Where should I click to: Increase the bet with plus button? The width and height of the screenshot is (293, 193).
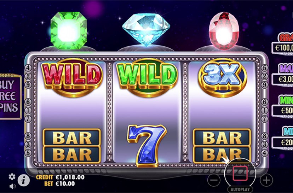[266, 180]
